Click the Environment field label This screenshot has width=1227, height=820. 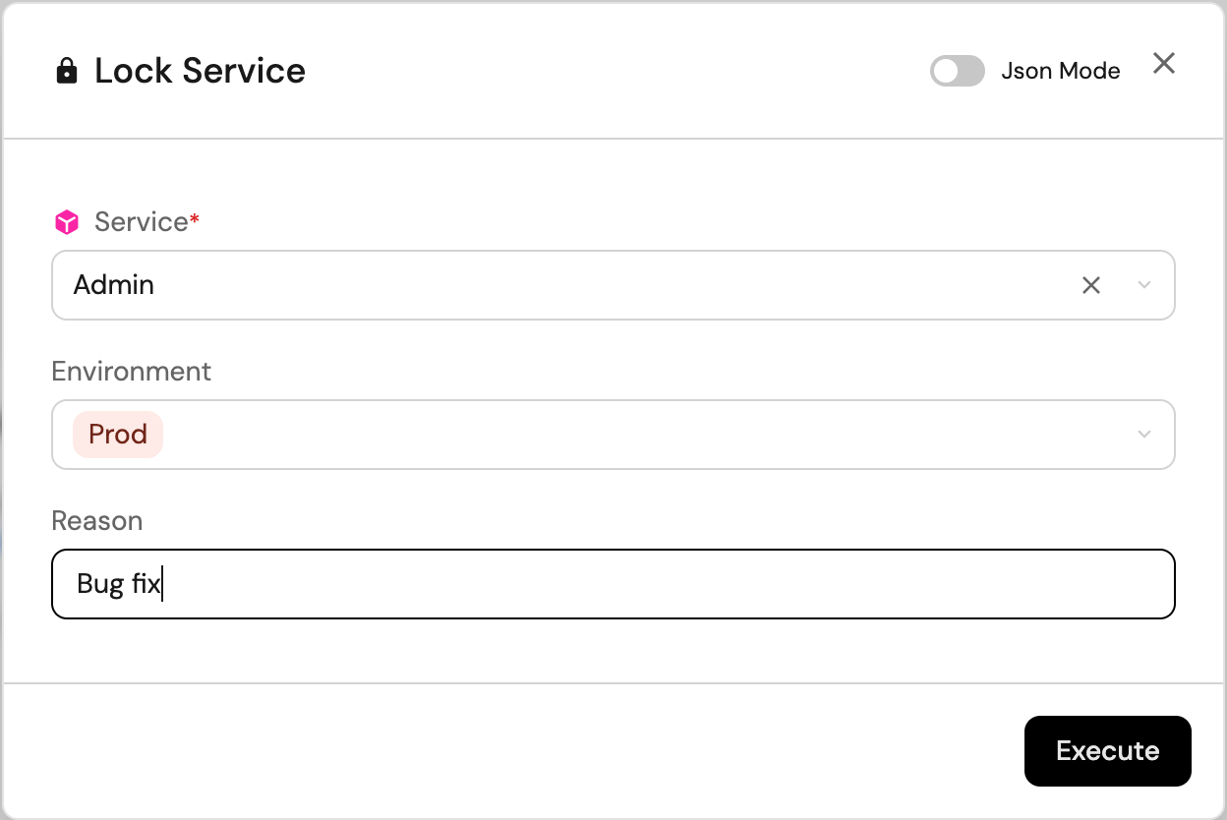coord(131,371)
